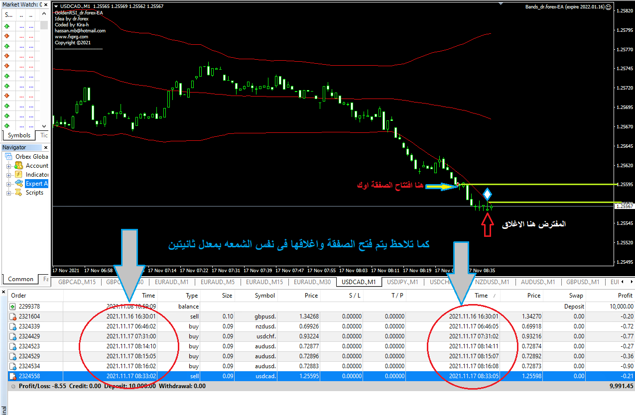Select the Expert Advisors item in Navigator

(36, 184)
